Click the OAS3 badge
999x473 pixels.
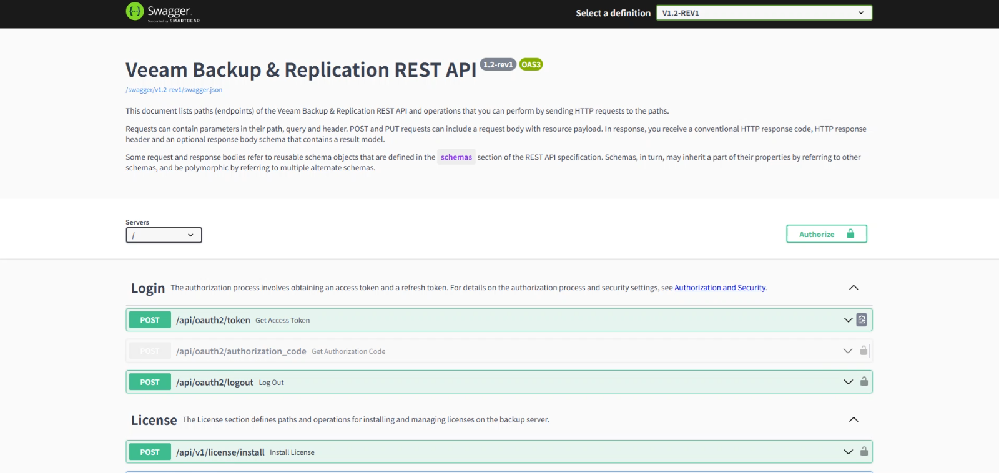coord(531,64)
